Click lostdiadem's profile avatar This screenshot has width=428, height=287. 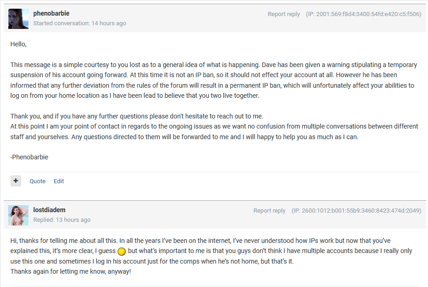(18, 215)
